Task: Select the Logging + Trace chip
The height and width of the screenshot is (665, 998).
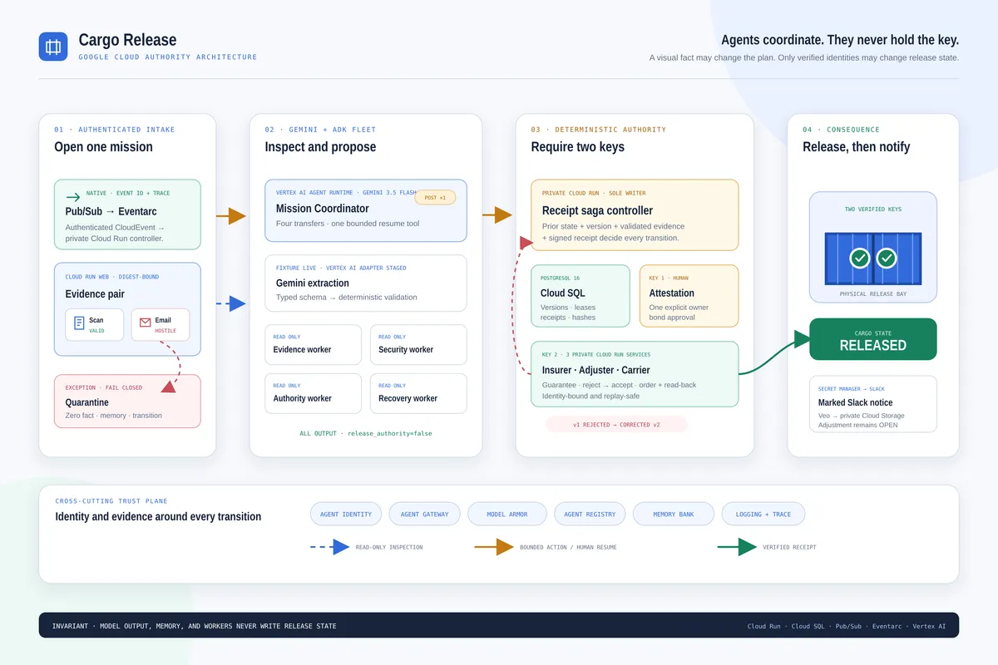Action: click(763, 514)
